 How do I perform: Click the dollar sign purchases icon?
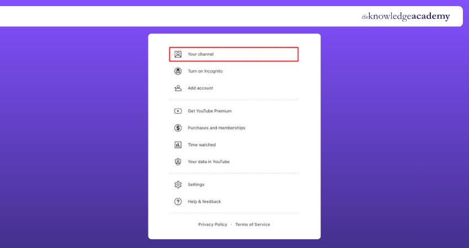click(178, 128)
